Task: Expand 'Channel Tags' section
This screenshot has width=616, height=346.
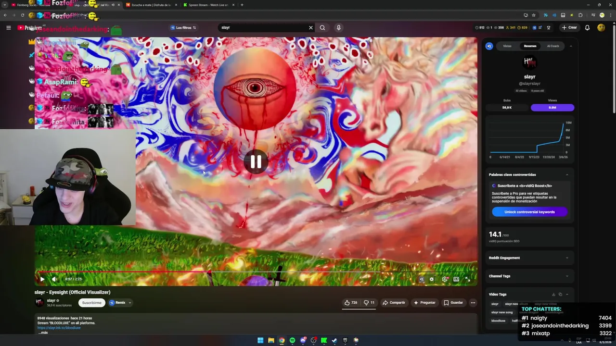Action: tap(529, 276)
